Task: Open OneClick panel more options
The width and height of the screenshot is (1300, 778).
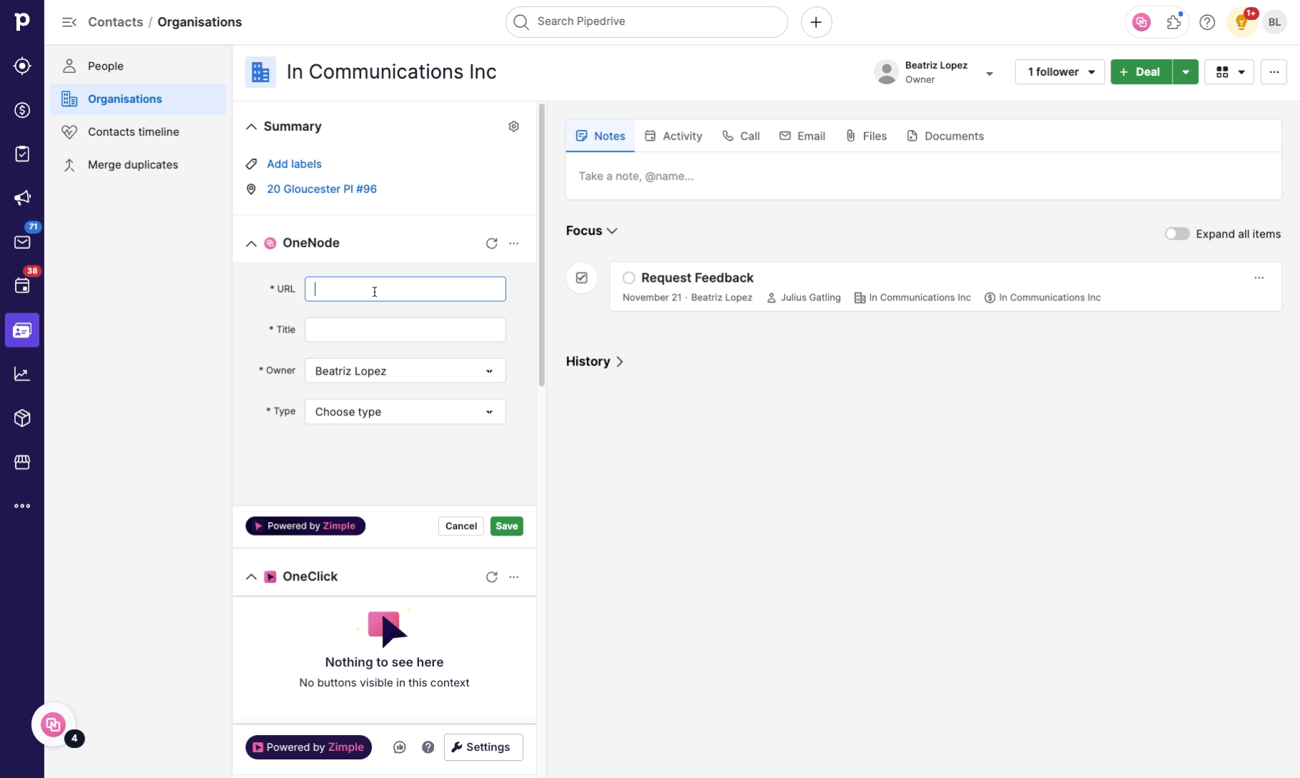Action: click(513, 576)
